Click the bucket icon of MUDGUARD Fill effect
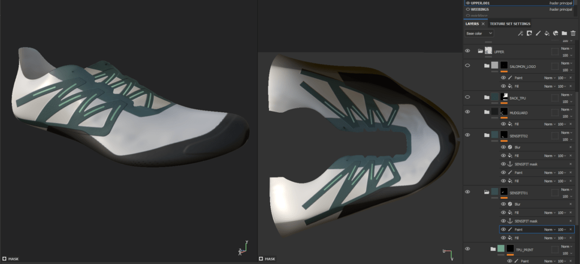 tap(510, 124)
